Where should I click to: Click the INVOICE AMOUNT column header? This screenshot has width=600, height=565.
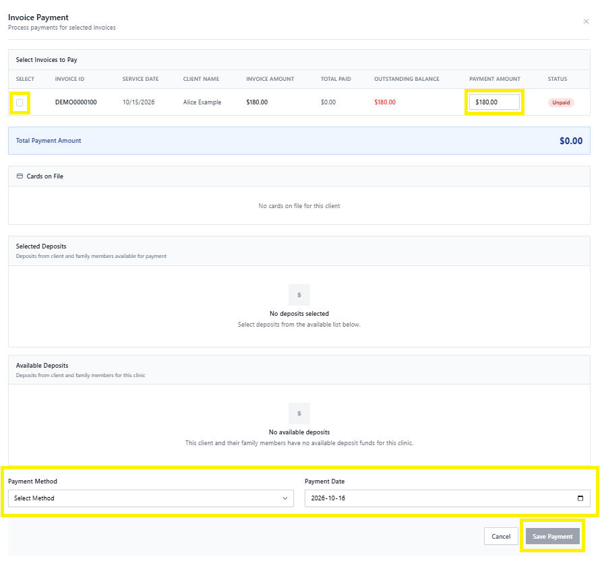270,79
